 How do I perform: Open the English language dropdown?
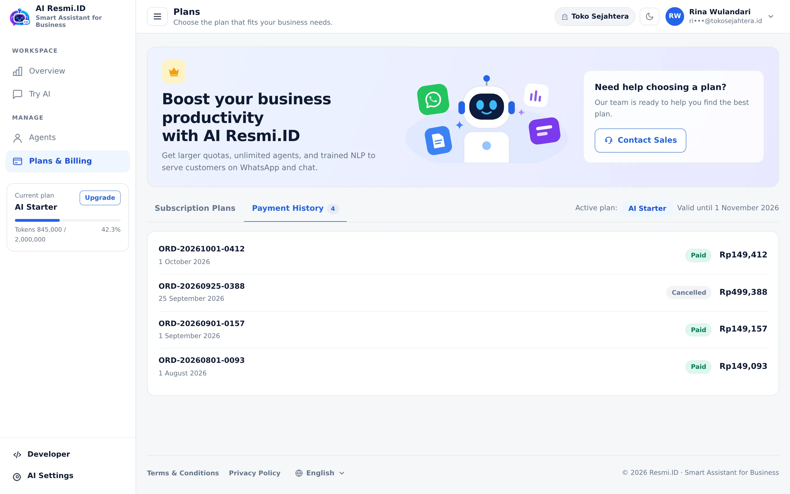point(320,473)
